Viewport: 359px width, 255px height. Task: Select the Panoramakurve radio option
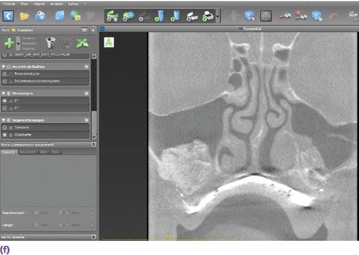[x=5, y=74]
